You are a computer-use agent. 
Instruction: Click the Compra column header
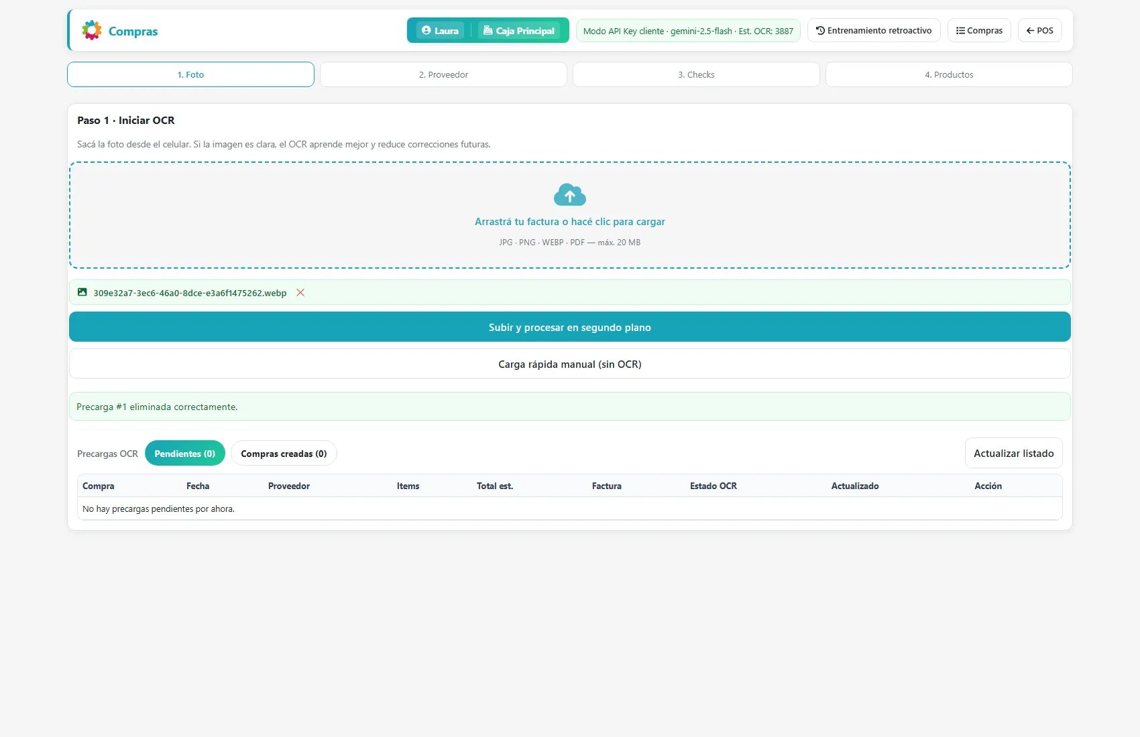click(99, 486)
